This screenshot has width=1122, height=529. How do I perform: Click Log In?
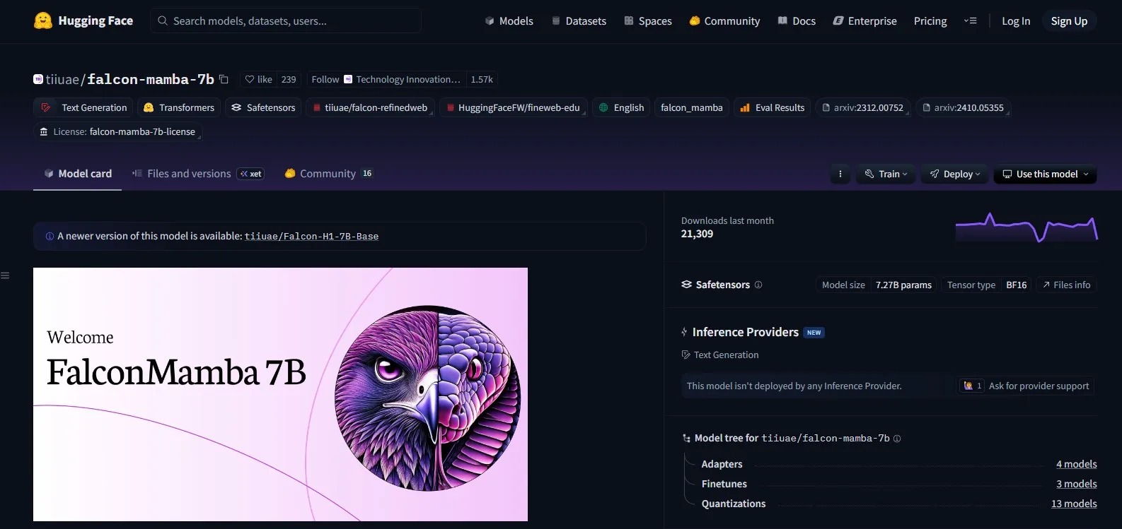(1016, 21)
